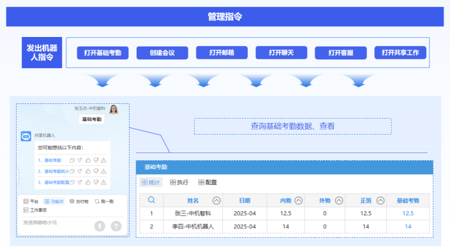Copy the 1. 基础考勤 suggestion
Viewport: 450px width, 252px height.
72,160
